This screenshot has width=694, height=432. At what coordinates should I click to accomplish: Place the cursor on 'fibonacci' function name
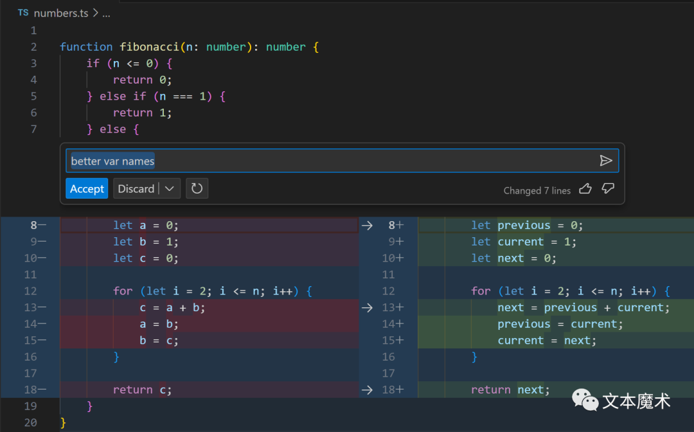click(149, 47)
